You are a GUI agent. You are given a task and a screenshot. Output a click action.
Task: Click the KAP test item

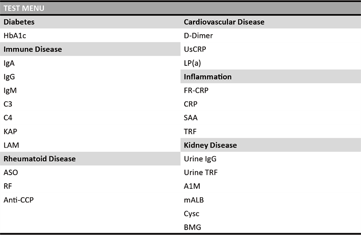(x=10, y=131)
